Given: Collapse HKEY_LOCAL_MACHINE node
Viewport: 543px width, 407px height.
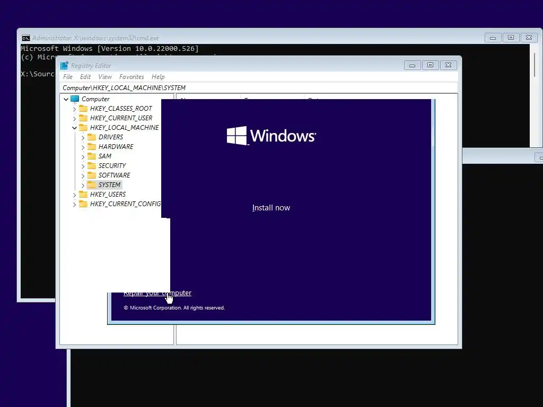Looking at the screenshot, I should tap(74, 128).
